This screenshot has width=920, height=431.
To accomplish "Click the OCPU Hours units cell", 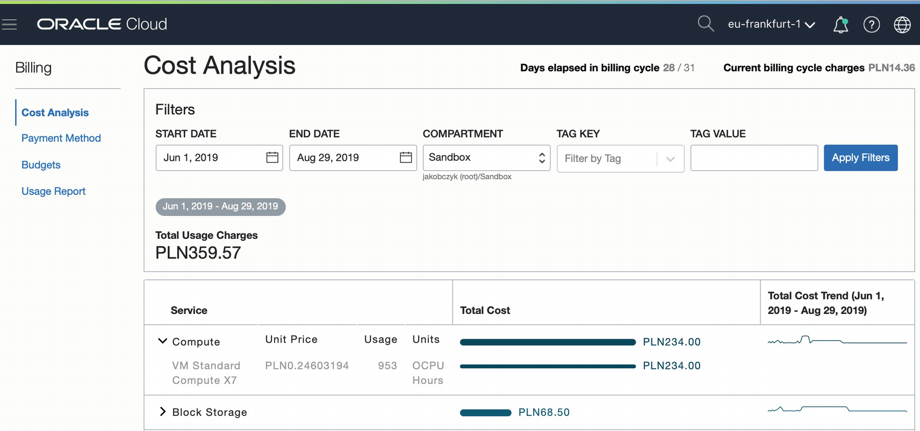I will (x=428, y=373).
